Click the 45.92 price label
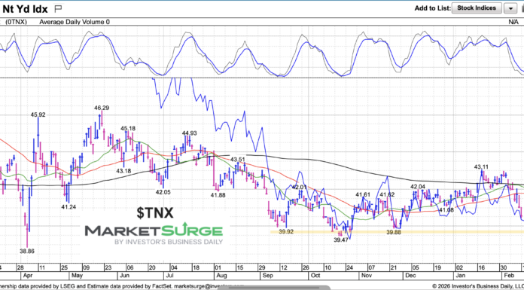Screen dimensions: 524x290 (x=38, y=114)
